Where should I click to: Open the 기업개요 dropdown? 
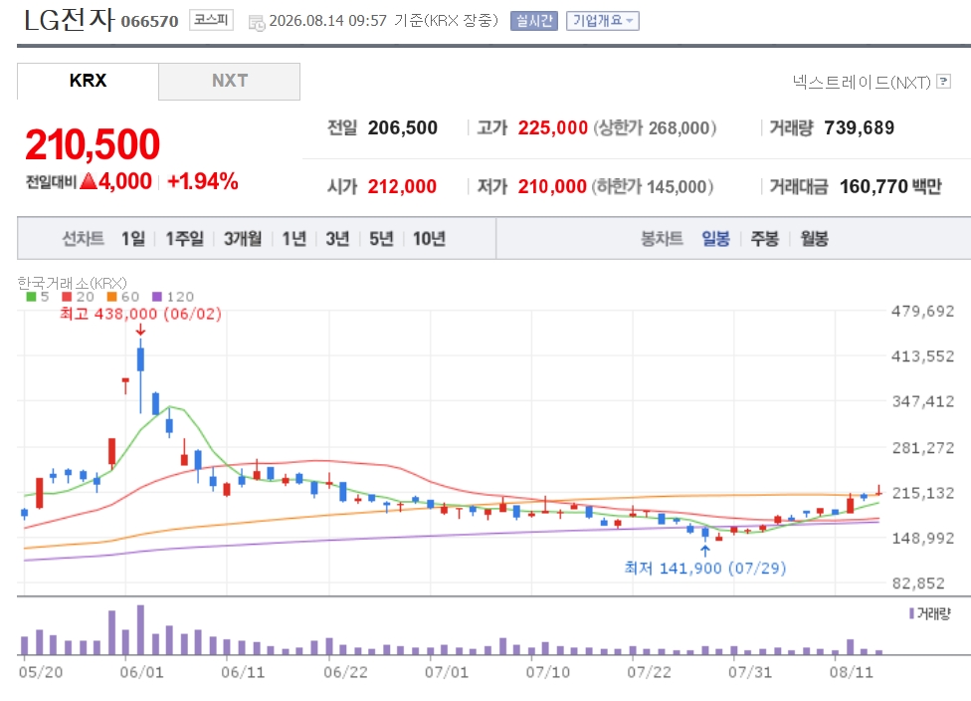(603, 21)
